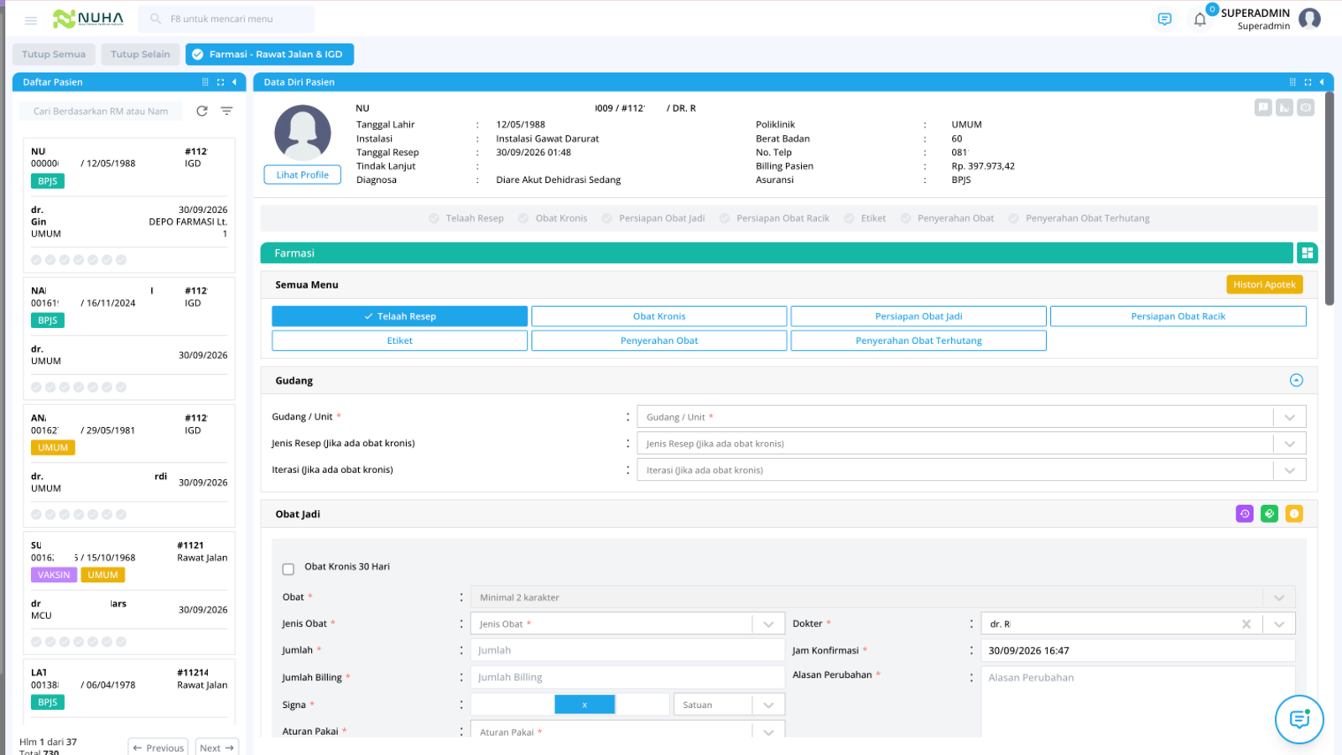Screen dimensions: 1342x755
Task: Open the Signa Satuan dropdown
Action: (x=729, y=705)
